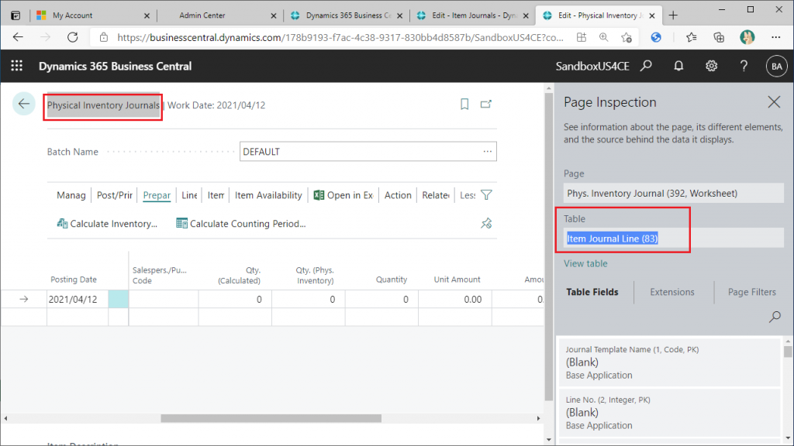
Task: Open browser settings and more menu
Action: [x=775, y=37]
